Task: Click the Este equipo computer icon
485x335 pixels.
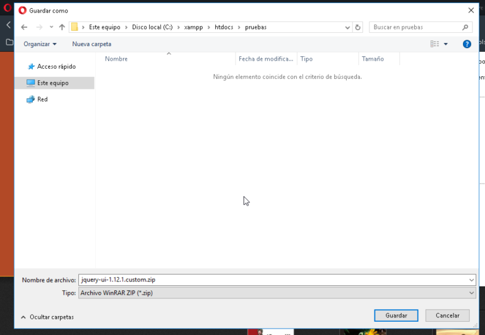Action: (x=31, y=83)
